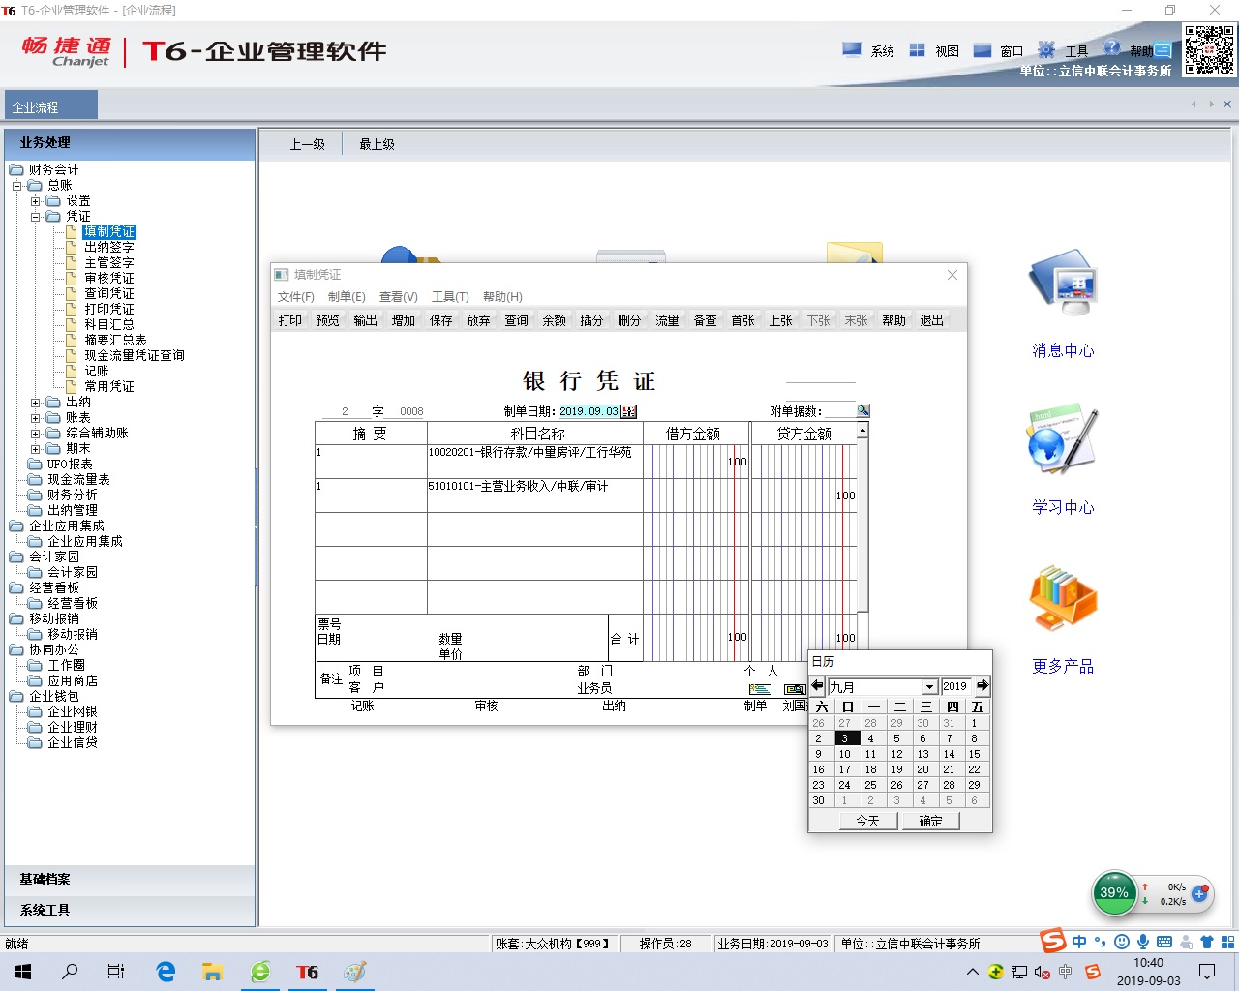Open the 帮助(H) menu in voucher window

502,297
